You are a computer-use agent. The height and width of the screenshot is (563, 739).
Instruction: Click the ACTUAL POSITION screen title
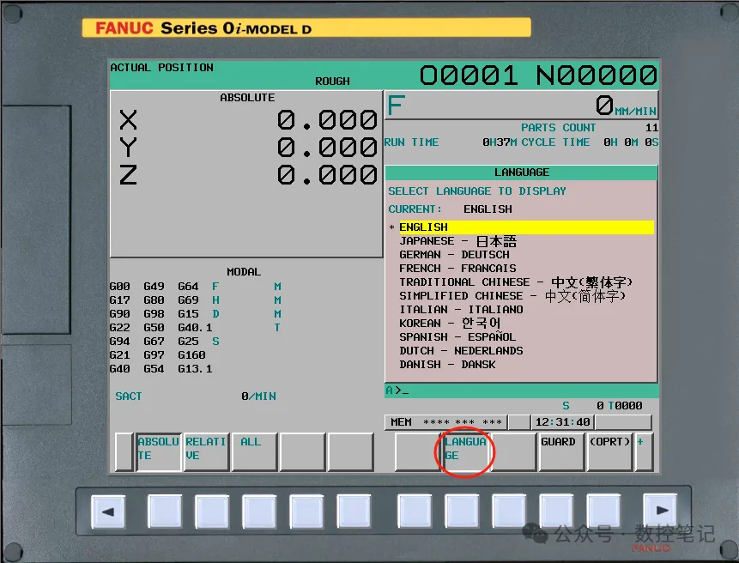(161, 68)
